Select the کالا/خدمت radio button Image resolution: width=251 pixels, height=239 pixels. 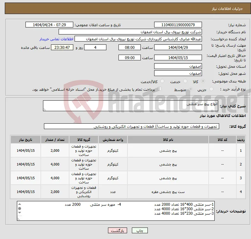pyautogui.click(x=162, y=81)
